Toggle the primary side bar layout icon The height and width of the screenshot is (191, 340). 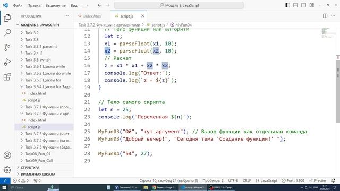tap(287, 5)
